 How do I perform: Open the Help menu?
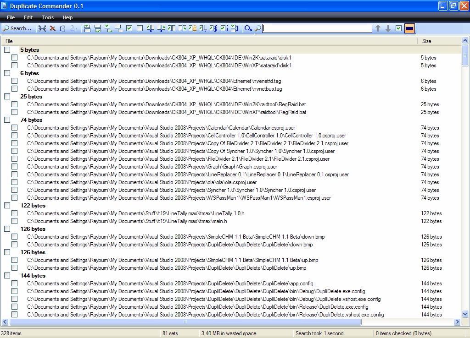click(67, 17)
